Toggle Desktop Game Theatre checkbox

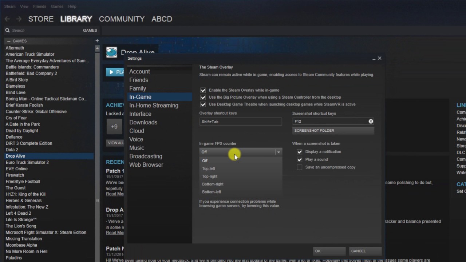203,104
